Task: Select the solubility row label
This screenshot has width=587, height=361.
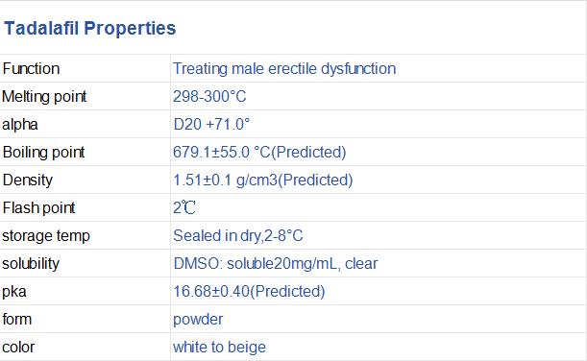Action: pos(31,264)
